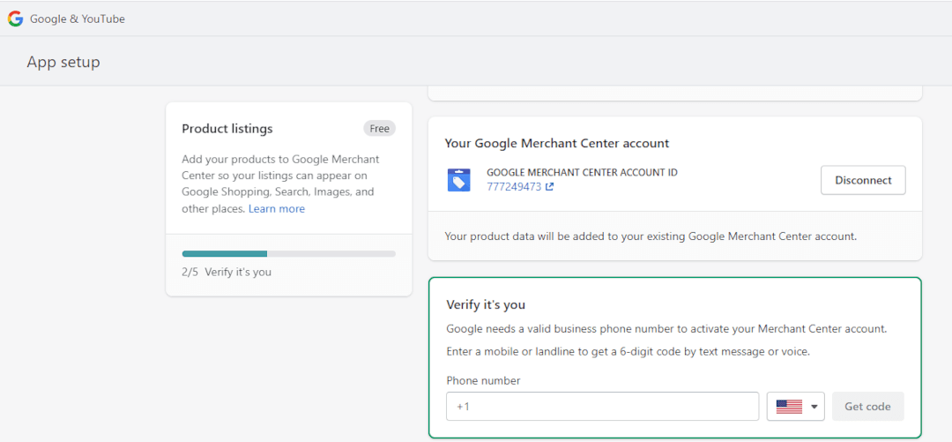Click the "Your Google Merchant Center account" heading

tap(557, 143)
